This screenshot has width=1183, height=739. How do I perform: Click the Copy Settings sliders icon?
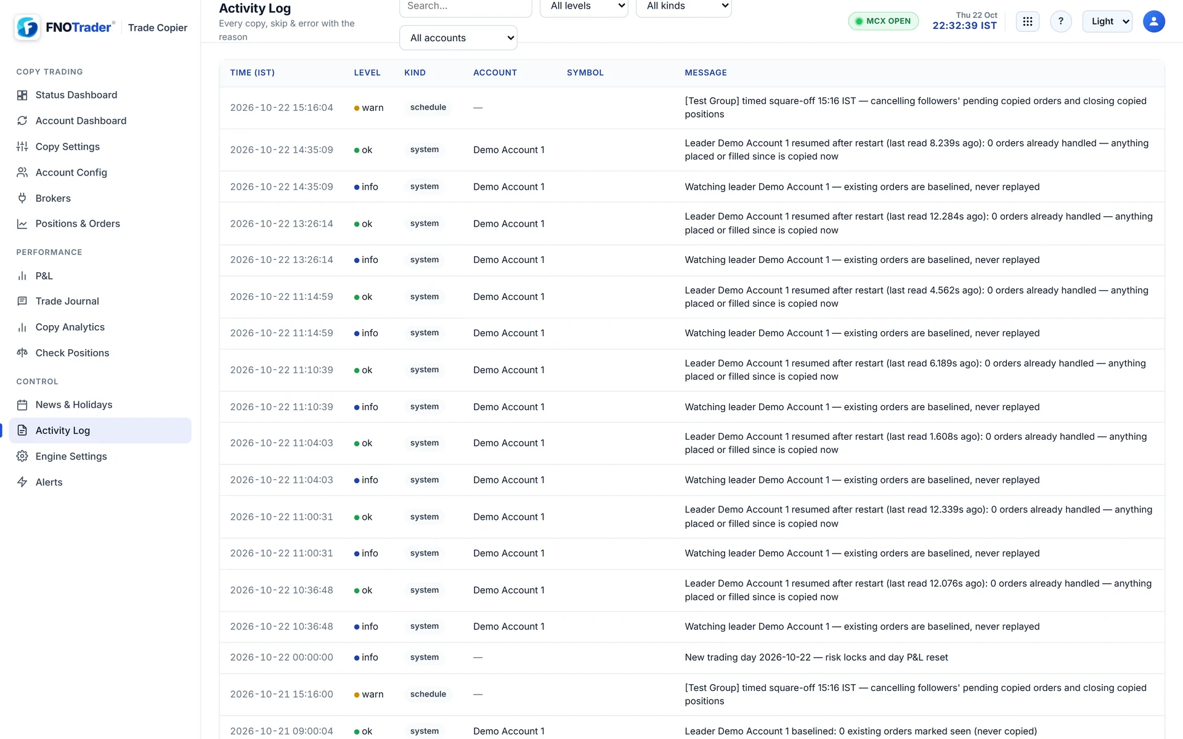[22, 147]
